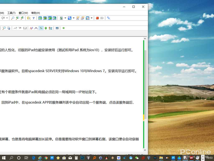Open Photoshop from the Windows taskbar

pyautogui.click(x=82, y=158)
